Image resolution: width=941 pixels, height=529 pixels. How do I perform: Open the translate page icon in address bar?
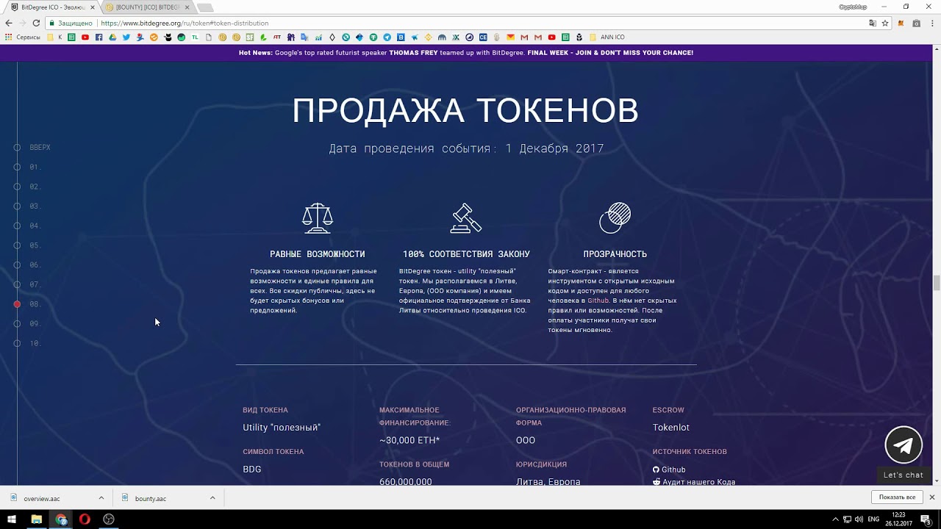click(873, 23)
